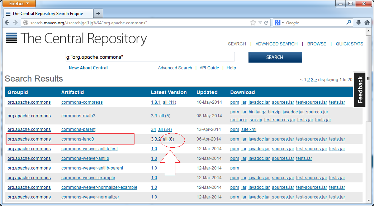374x206 pixels.
Task: Open the Feedback side tab
Action: [360, 90]
